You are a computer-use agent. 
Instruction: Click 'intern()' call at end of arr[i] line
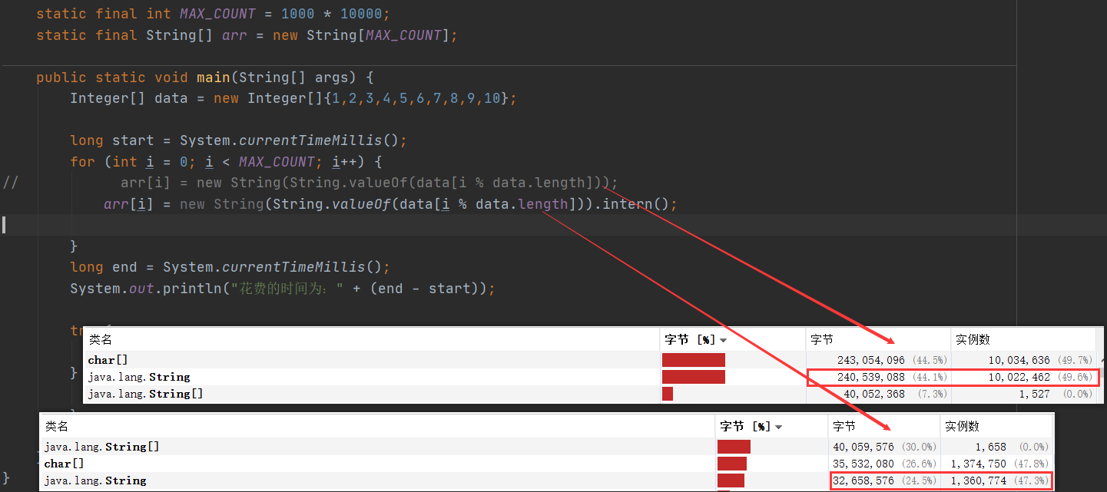tap(636, 204)
